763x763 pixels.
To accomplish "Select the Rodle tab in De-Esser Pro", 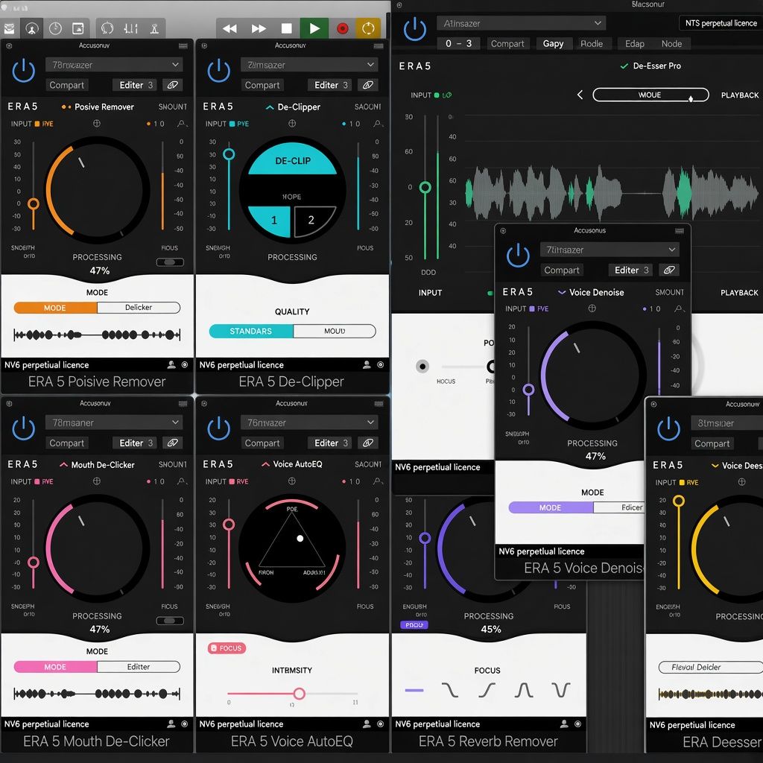I will 592,44.
